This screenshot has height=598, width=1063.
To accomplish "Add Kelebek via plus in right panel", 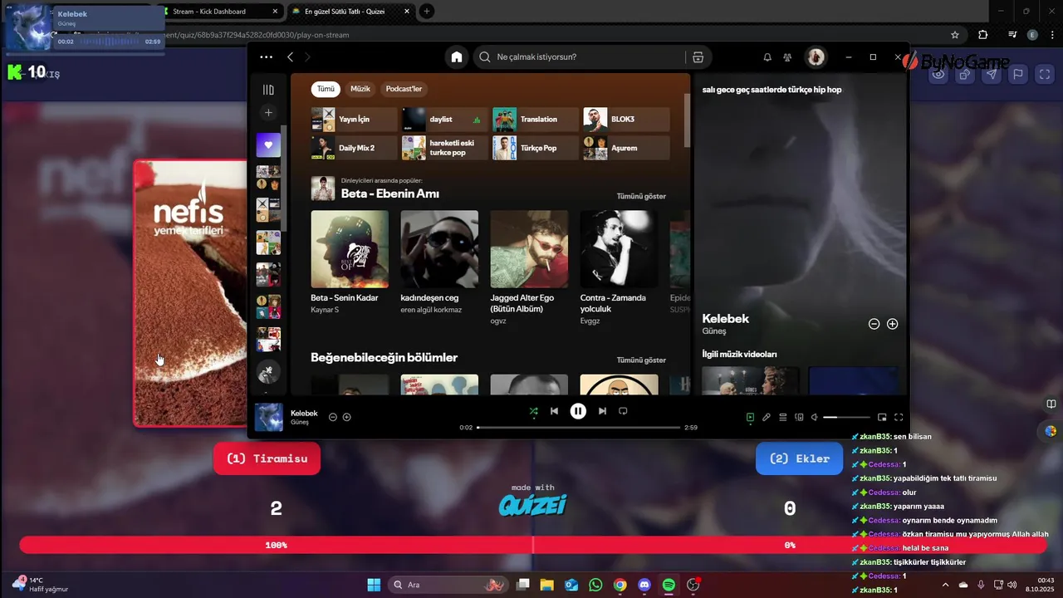I will [x=893, y=324].
